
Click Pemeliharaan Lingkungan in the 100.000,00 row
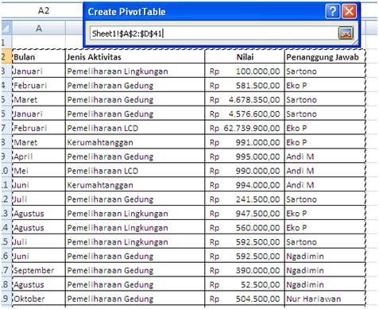click(135, 71)
